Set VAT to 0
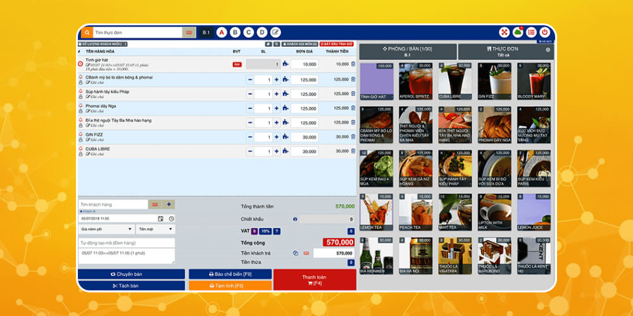Screen dimensions: 633x316 click(254, 231)
